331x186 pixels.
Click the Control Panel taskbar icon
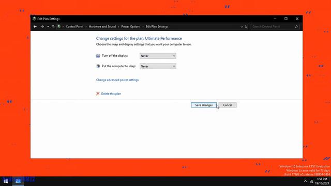(x=18, y=181)
